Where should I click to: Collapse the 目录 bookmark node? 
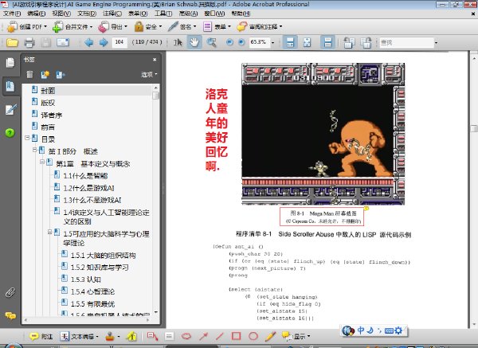(27, 138)
